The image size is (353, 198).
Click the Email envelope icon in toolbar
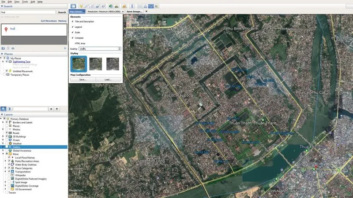[x=140, y=6]
